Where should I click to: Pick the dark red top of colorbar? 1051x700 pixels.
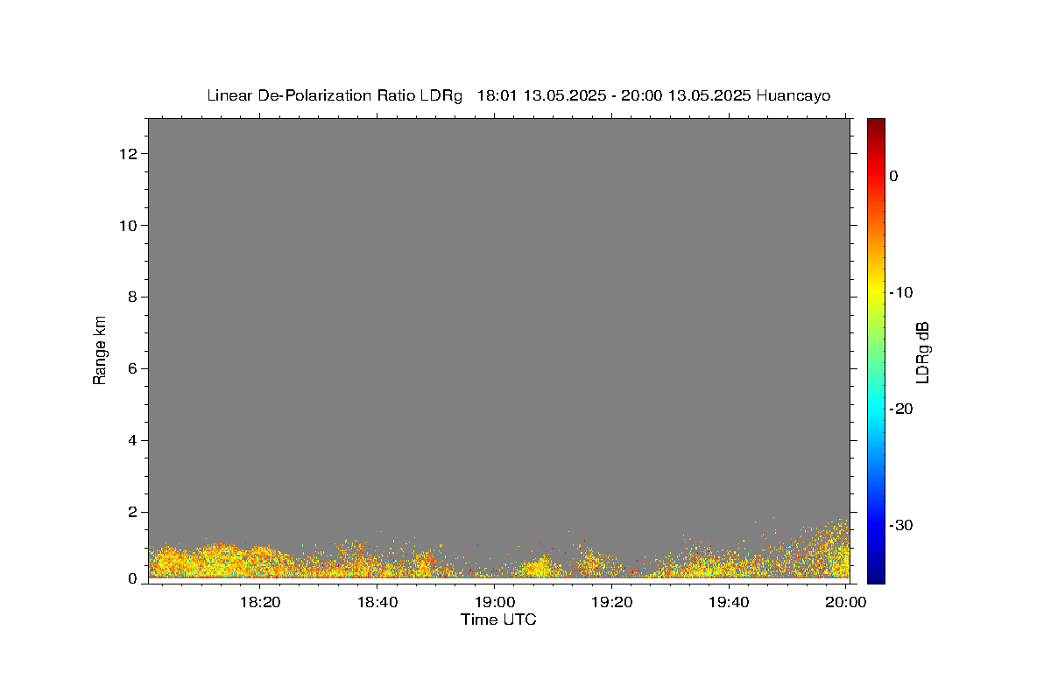[x=876, y=124]
